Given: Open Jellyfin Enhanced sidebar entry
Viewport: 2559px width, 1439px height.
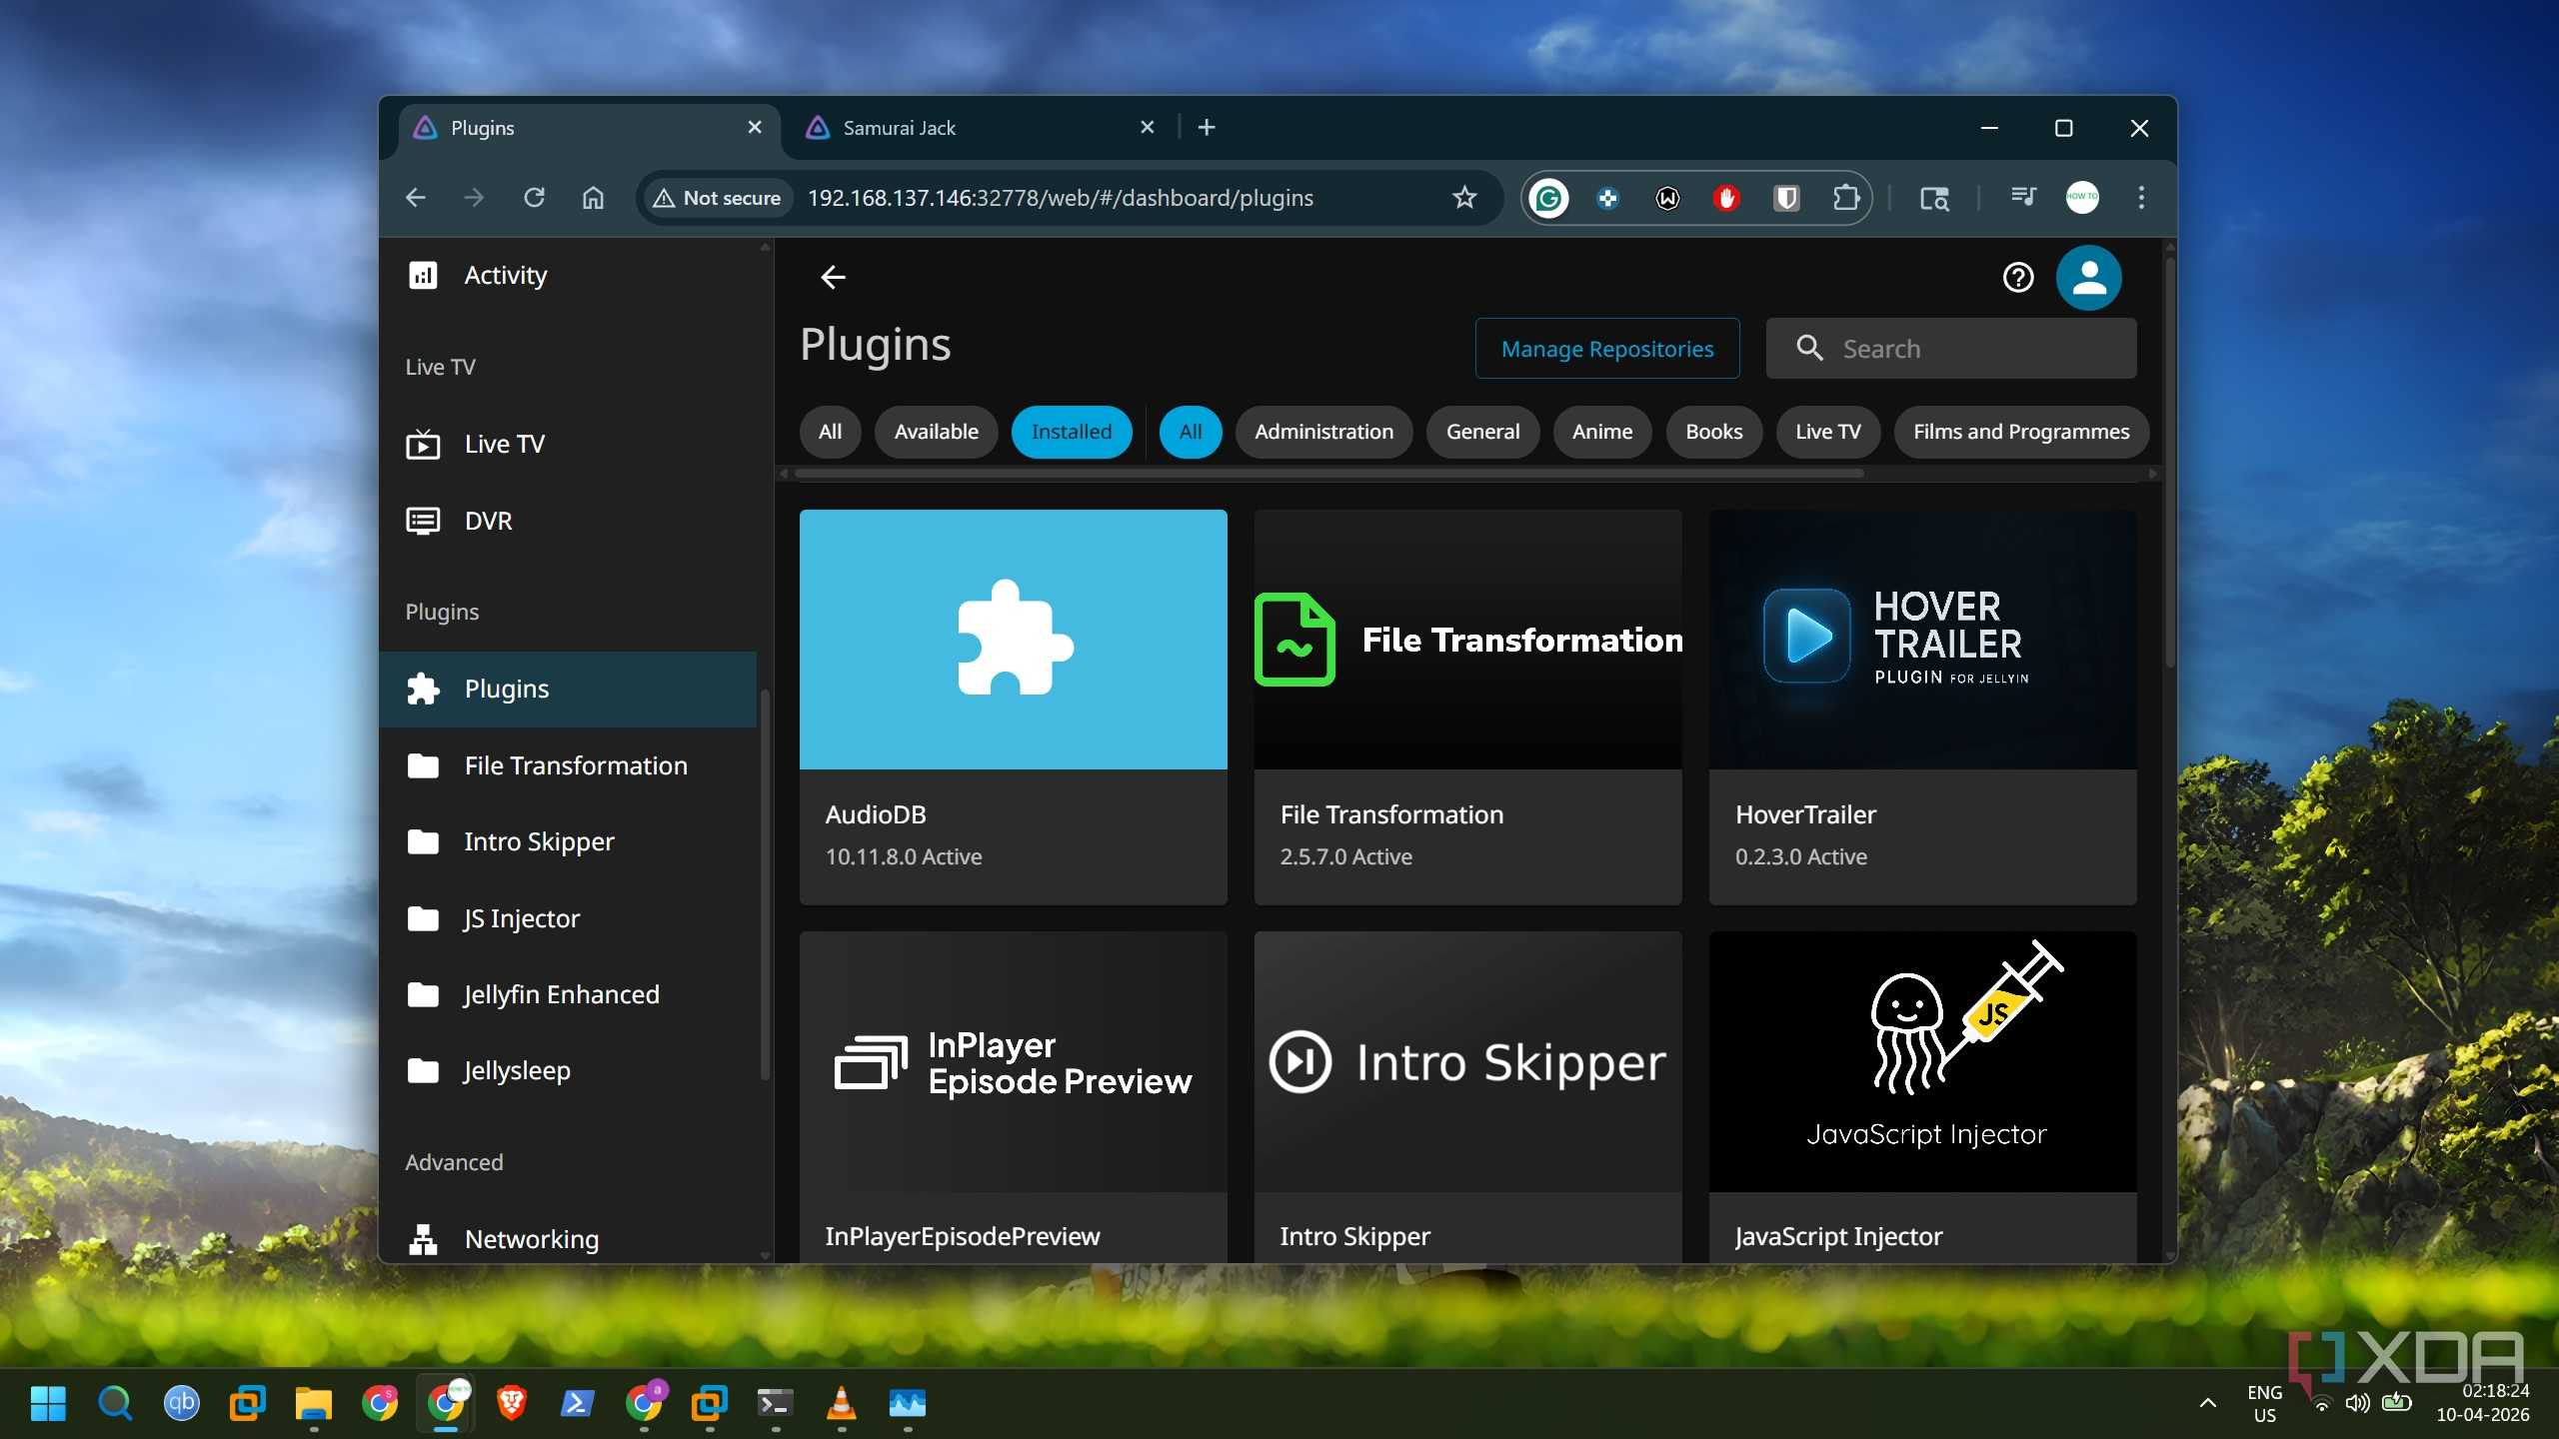Looking at the screenshot, I should (x=567, y=994).
